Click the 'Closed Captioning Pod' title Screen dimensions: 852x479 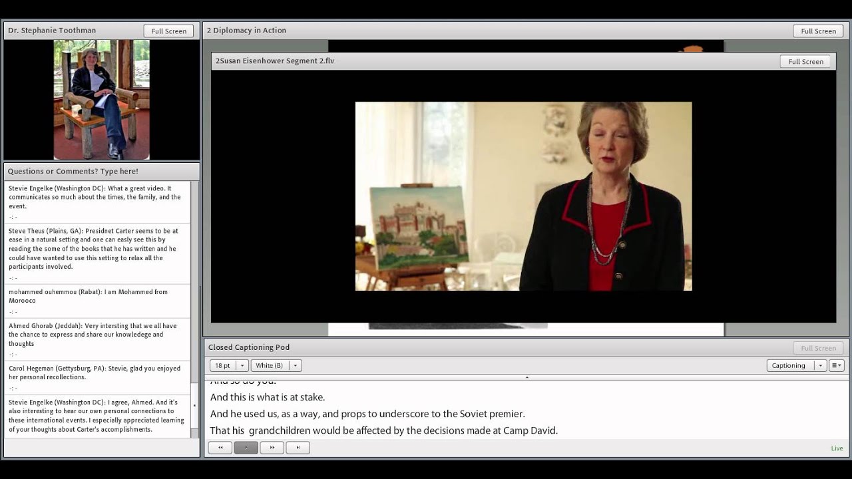pyautogui.click(x=249, y=347)
